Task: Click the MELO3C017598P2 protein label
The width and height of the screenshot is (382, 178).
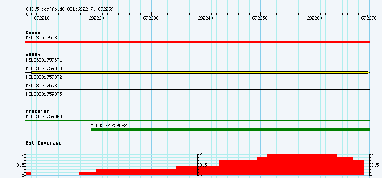Action: tap(109, 125)
